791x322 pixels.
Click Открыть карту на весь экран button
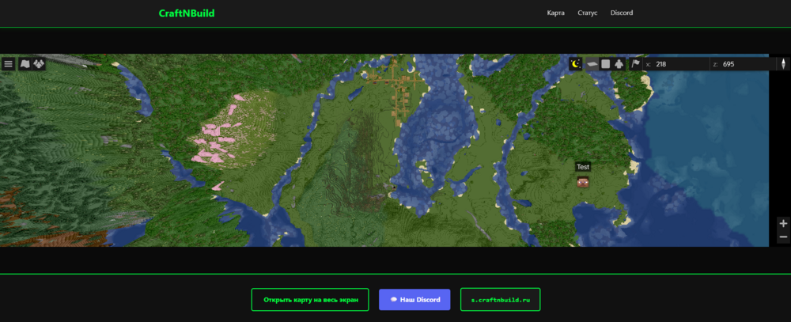(x=310, y=300)
